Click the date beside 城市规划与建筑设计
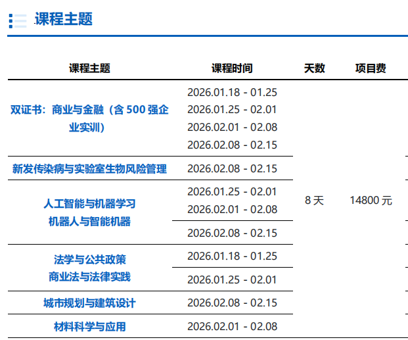408x340 pixels. (232, 303)
